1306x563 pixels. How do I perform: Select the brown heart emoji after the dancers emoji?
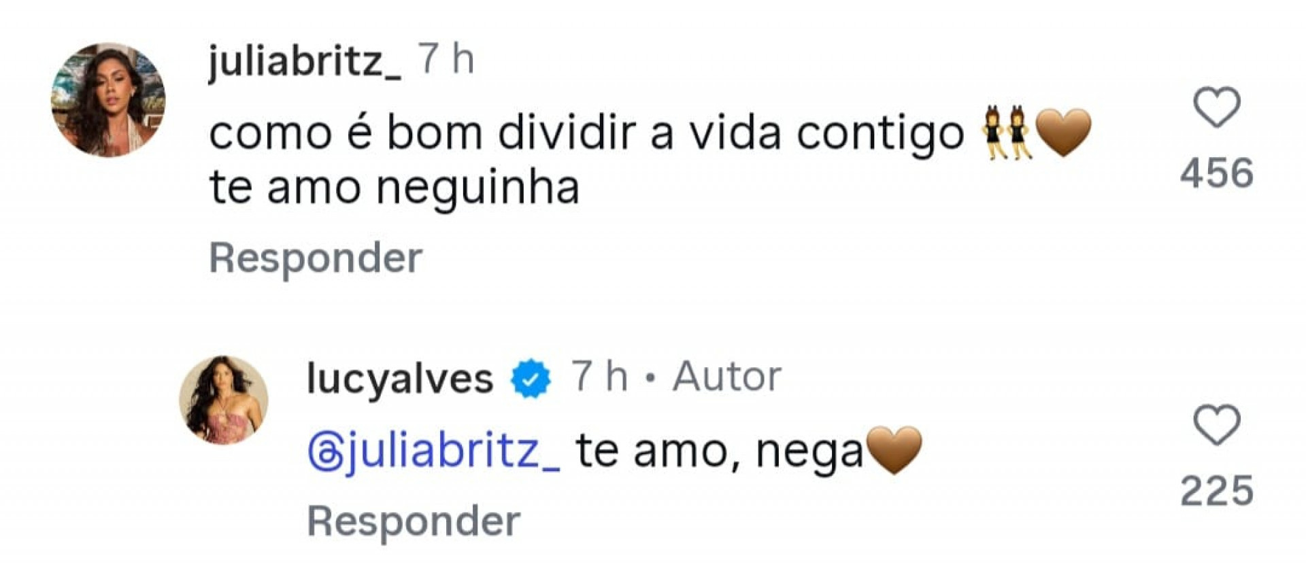[1065, 131]
